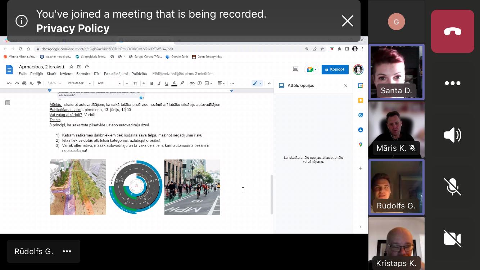Redo the last edit
The height and width of the screenshot is (270, 480).
click(x=17, y=83)
